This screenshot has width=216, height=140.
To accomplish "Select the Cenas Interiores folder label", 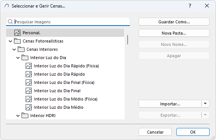I will coord(42,49).
